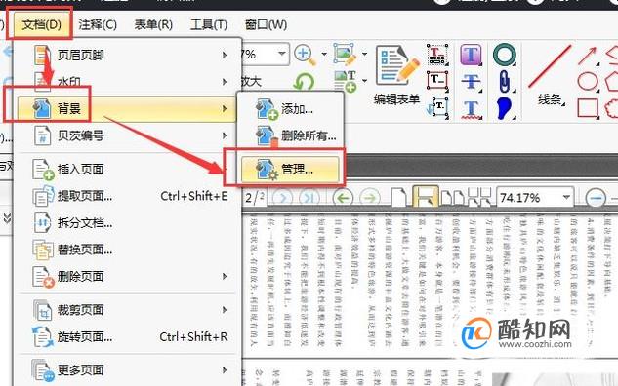Select the red line drawing tool
618x386 pixels.
[550, 66]
